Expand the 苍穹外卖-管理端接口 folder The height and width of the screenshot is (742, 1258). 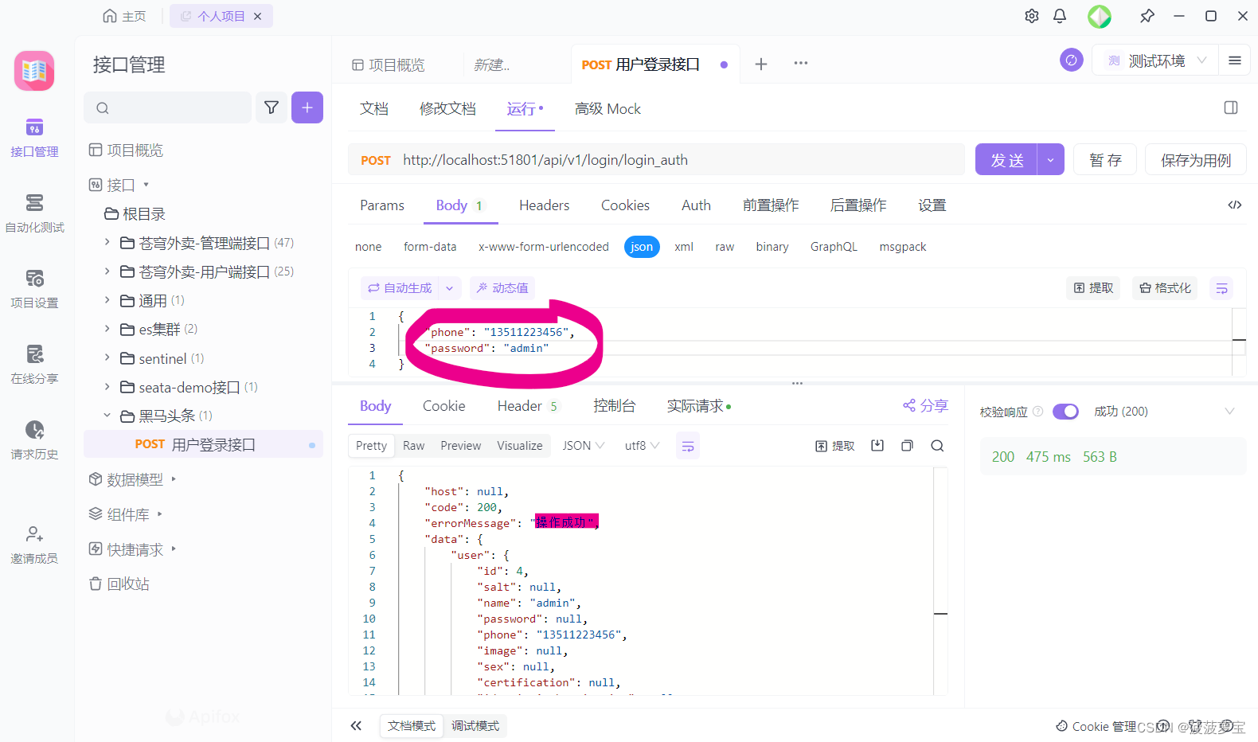(x=107, y=242)
